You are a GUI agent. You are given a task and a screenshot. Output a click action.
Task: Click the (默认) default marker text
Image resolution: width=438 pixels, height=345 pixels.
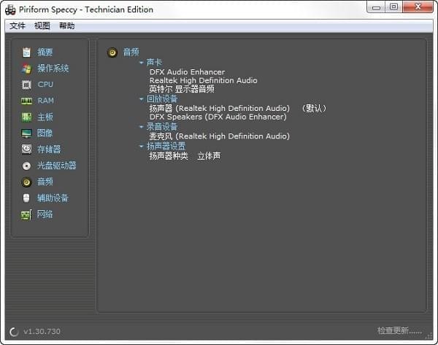click(x=314, y=108)
